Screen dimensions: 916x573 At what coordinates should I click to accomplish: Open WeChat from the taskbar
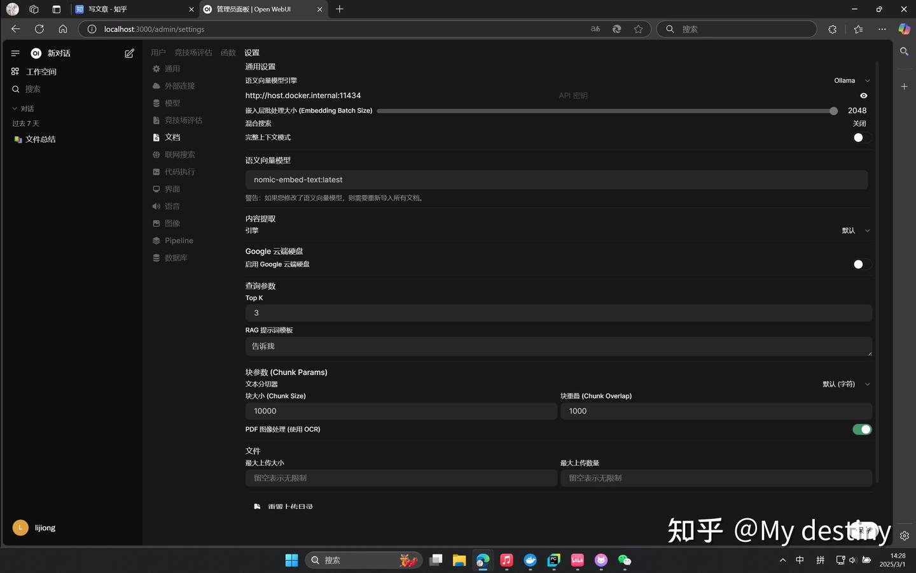(x=625, y=560)
